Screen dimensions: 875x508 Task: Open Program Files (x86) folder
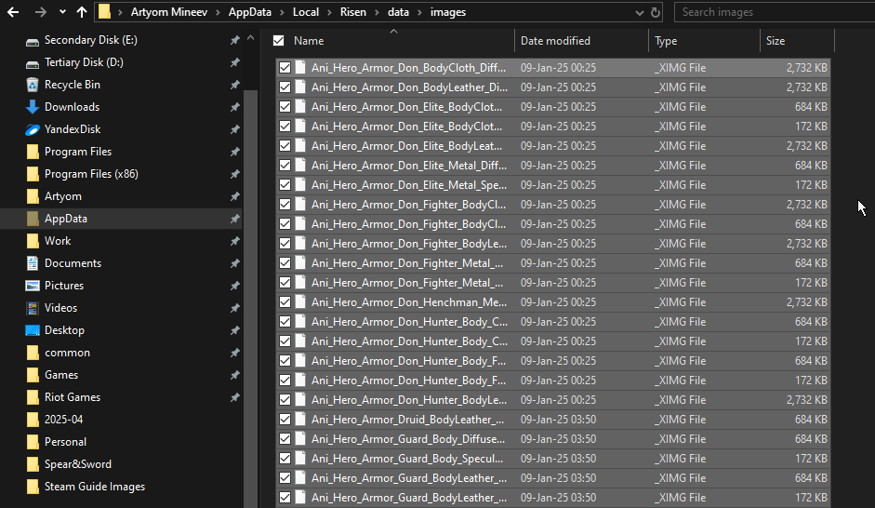91,174
